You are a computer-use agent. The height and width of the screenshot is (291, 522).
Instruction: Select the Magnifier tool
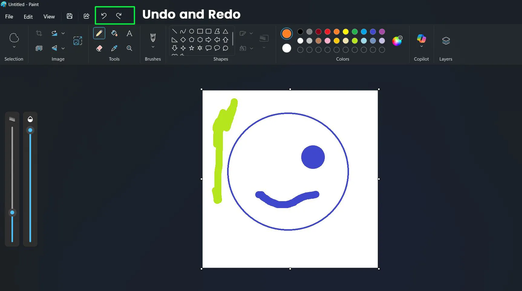129,48
